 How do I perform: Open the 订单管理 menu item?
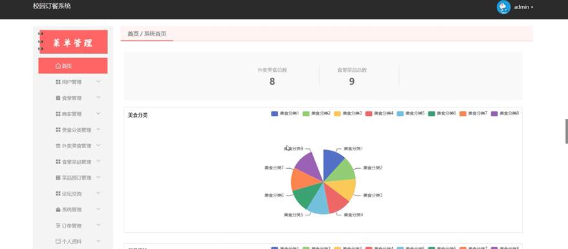[73, 226]
